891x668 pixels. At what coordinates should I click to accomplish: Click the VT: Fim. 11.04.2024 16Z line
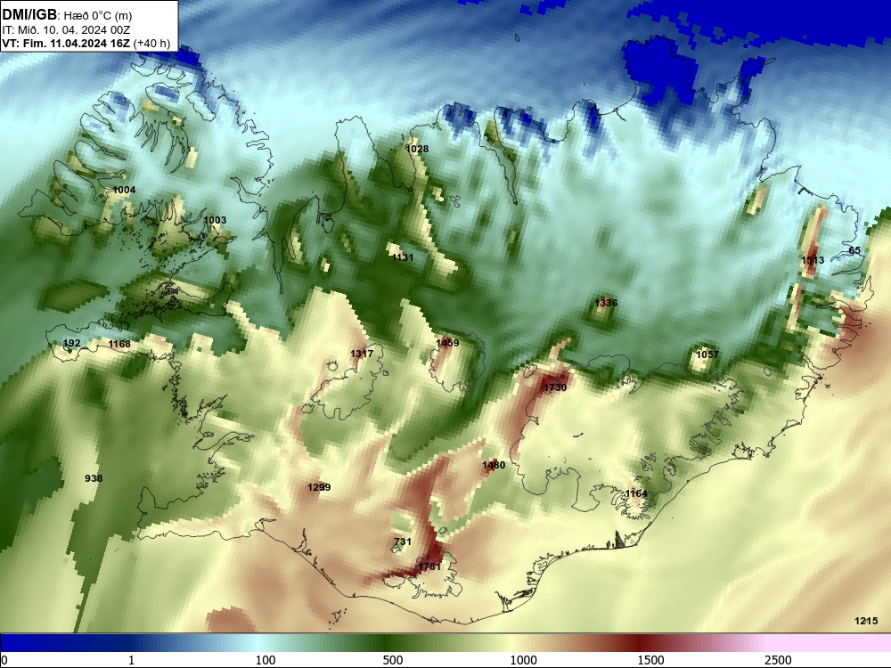click(66, 43)
